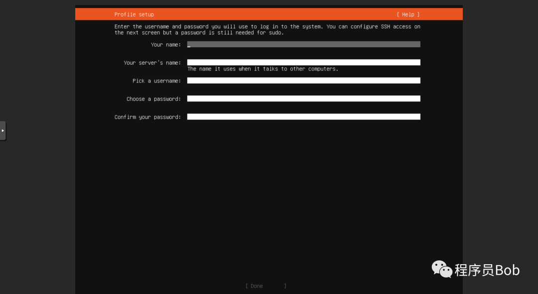Click the "Your name:" label
This screenshot has height=294, width=538.
[x=166, y=45]
